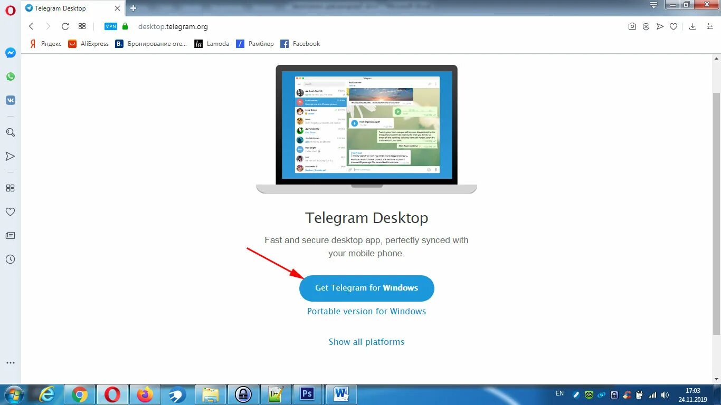Screen dimensions: 721x405
Task: Launch Firefox from the taskbar
Action: pos(145,394)
